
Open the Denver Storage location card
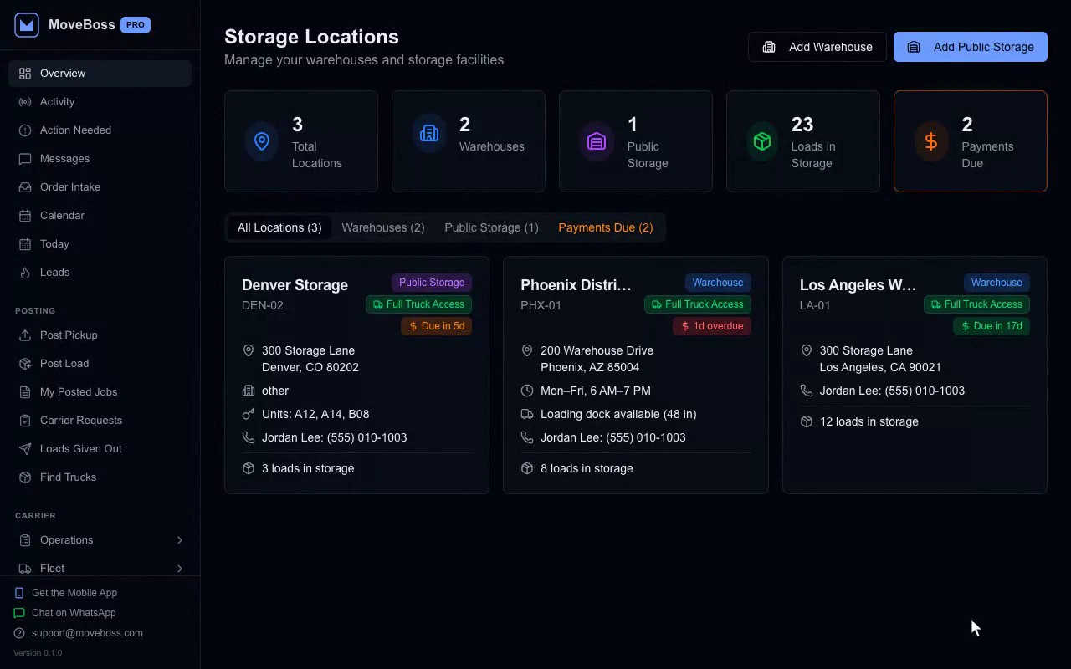pyautogui.click(x=356, y=375)
